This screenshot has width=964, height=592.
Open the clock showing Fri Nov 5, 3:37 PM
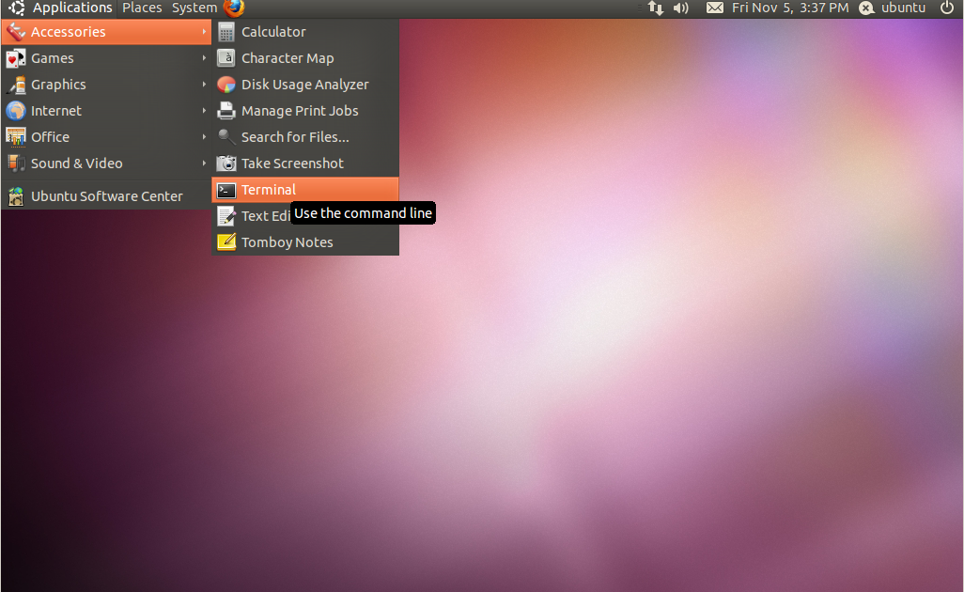790,8
